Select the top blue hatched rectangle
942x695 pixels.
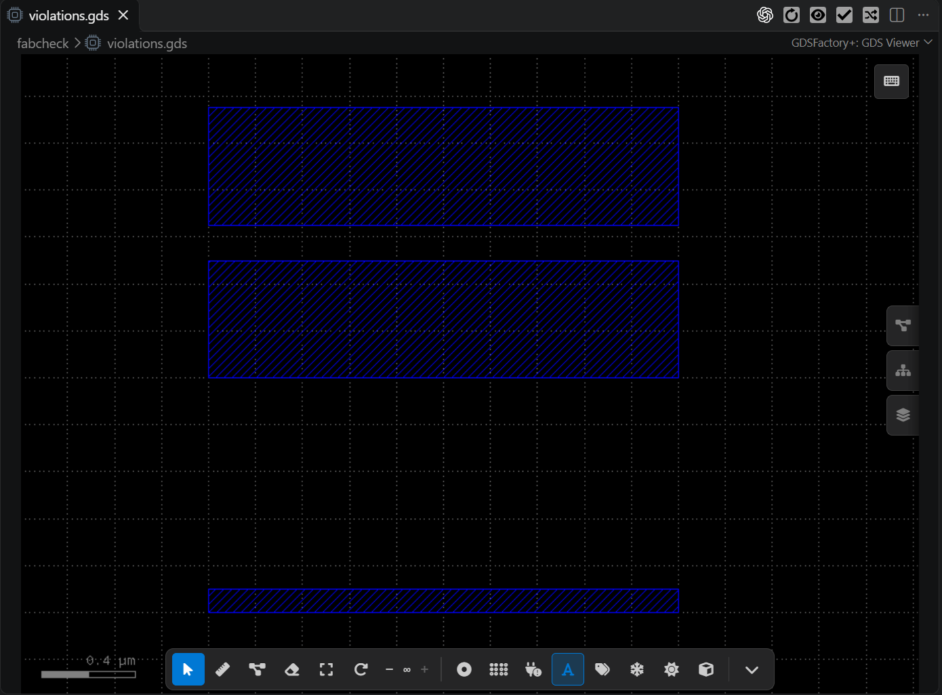point(443,167)
